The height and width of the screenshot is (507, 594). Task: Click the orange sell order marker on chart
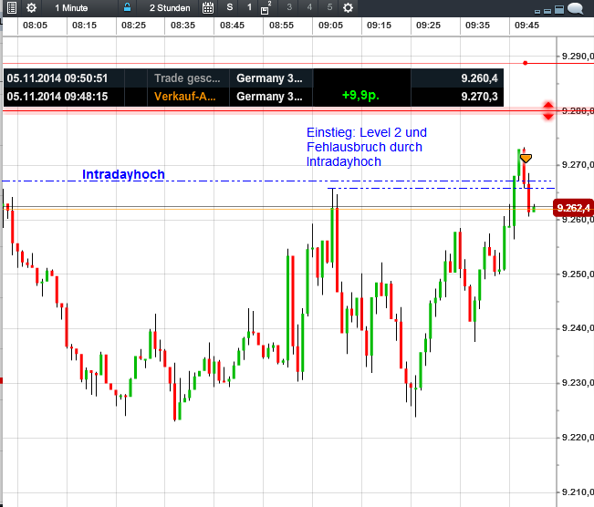(x=526, y=159)
